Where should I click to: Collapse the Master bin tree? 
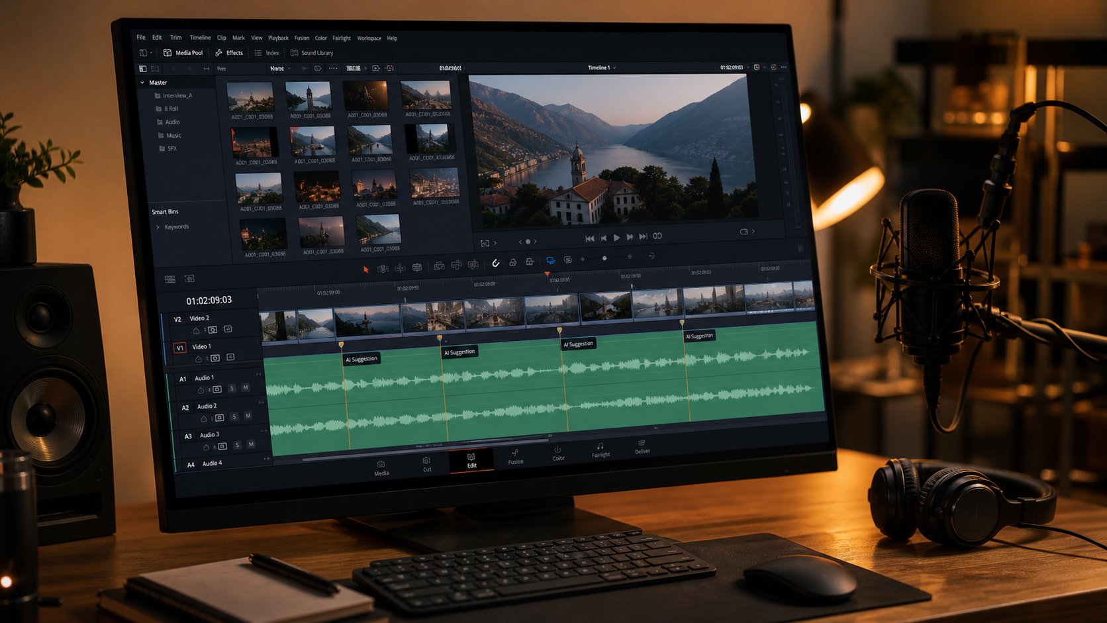(x=142, y=83)
